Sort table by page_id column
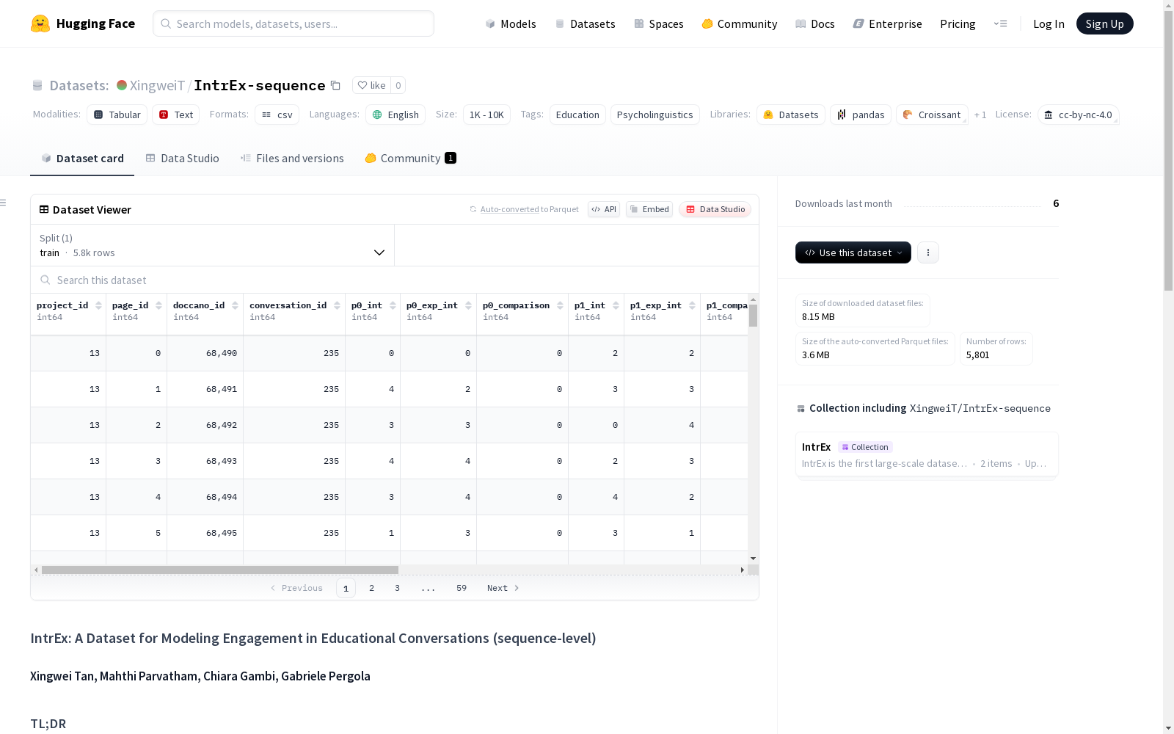 pos(158,305)
